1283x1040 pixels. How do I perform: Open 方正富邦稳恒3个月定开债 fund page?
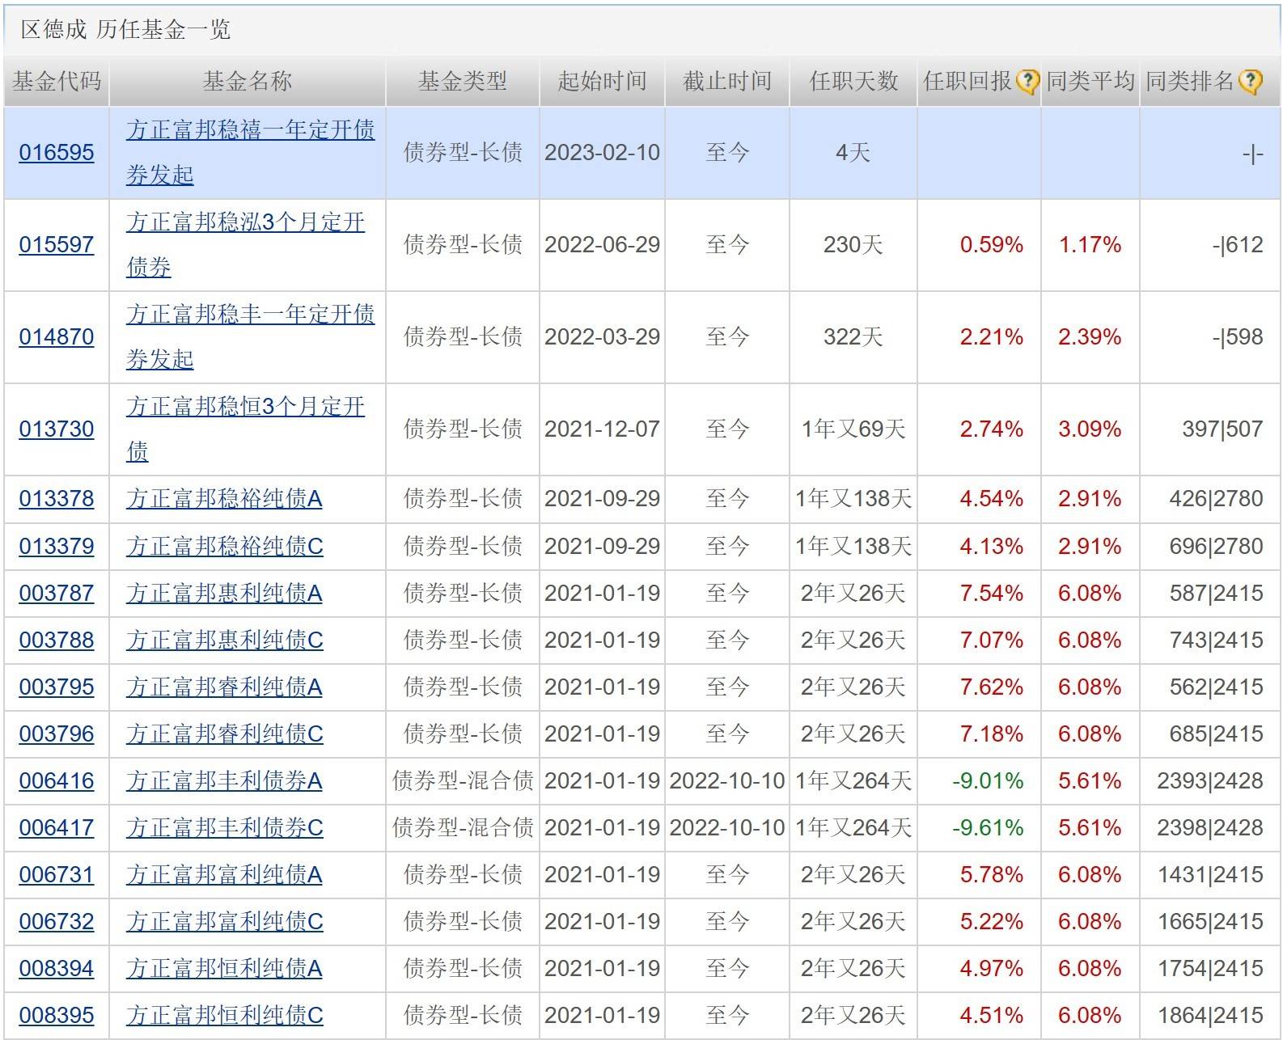tap(245, 429)
